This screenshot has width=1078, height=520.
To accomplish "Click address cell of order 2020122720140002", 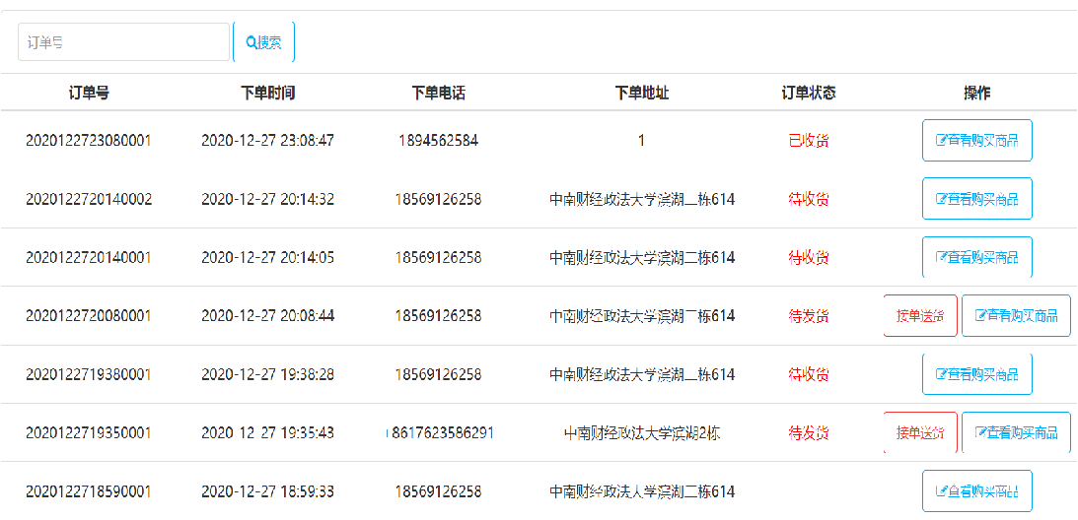I will (x=641, y=199).
